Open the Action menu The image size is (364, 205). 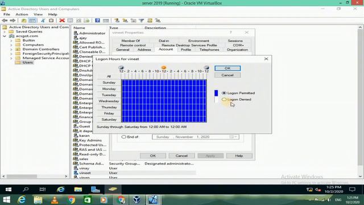point(22,14)
